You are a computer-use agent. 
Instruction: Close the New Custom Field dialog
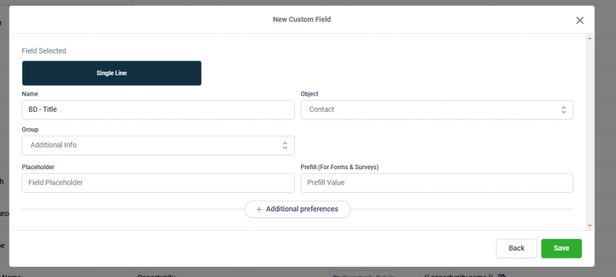[580, 20]
